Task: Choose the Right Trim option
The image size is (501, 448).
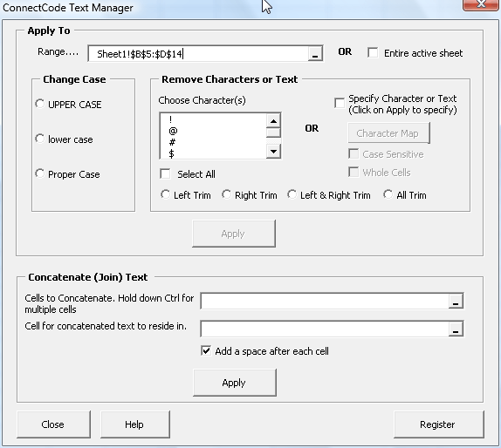Action: coord(226,194)
